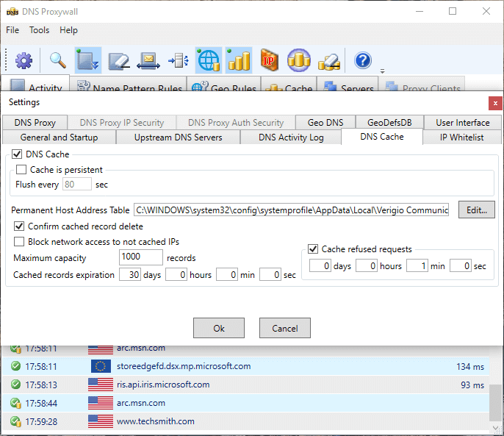504x436 pixels.
Task: Switch to DNS Activity Log tab
Action: click(291, 137)
